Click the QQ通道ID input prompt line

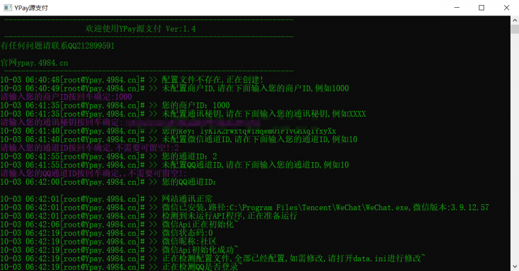[x=93, y=173]
